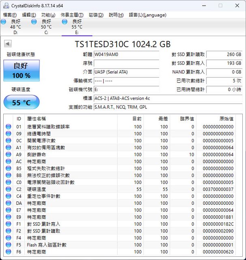This screenshot has height=260, width=246.
Task: Click status orb for attribute C2 row
Action: point(9,189)
